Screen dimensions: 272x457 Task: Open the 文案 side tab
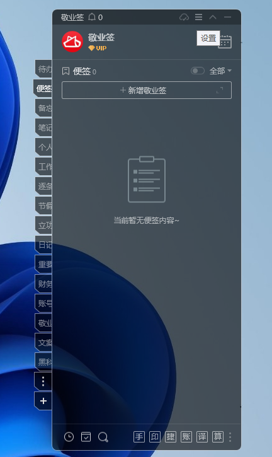(x=43, y=342)
